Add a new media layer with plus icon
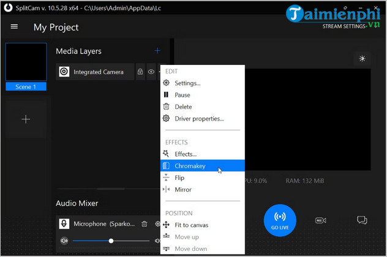387x257 pixels. tap(157, 51)
